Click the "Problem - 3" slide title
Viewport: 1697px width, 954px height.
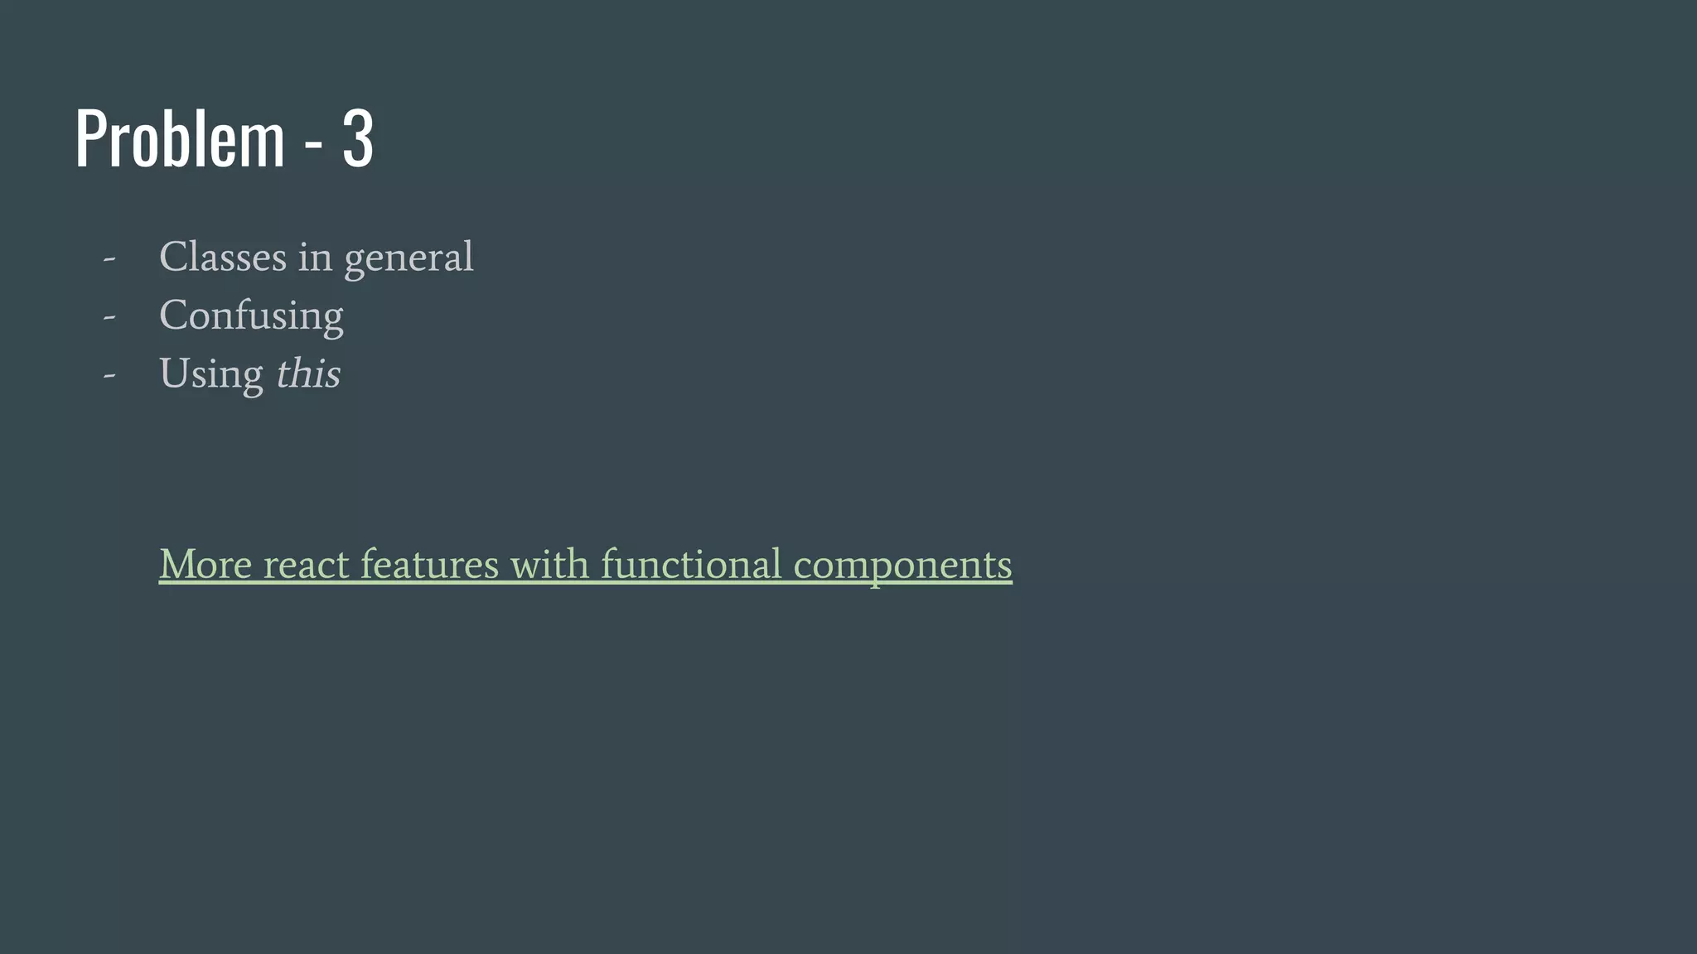pos(224,138)
